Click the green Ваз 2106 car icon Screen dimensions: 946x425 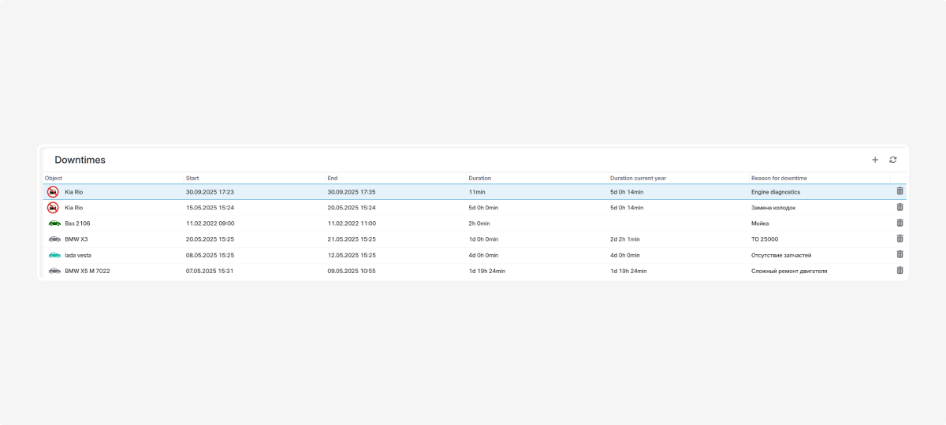pyautogui.click(x=54, y=224)
